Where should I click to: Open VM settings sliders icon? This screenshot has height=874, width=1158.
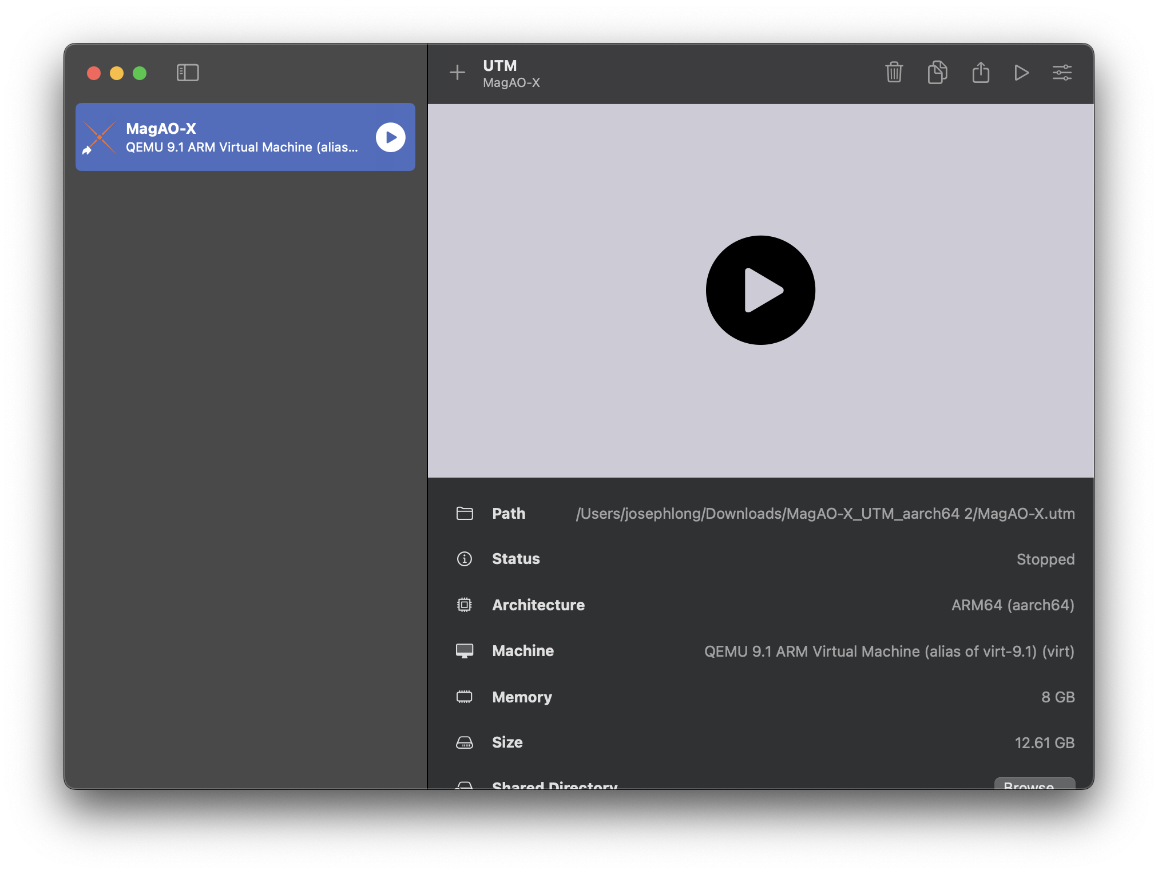(1062, 73)
